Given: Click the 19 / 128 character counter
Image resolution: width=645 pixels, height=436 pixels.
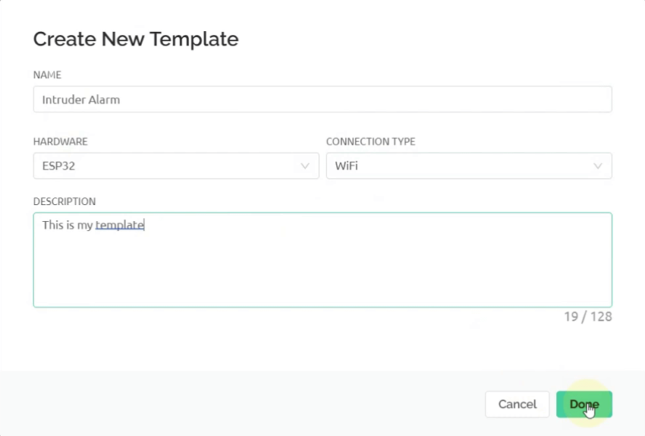Looking at the screenshot, I should (x=588, y=317).
